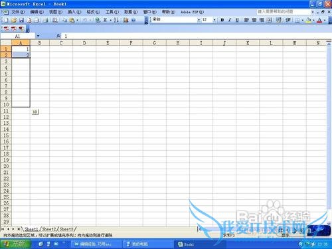Open the 编辑 (Edit) menu
The width and height of the screenshot is (332, 249).
pos(37,12)
